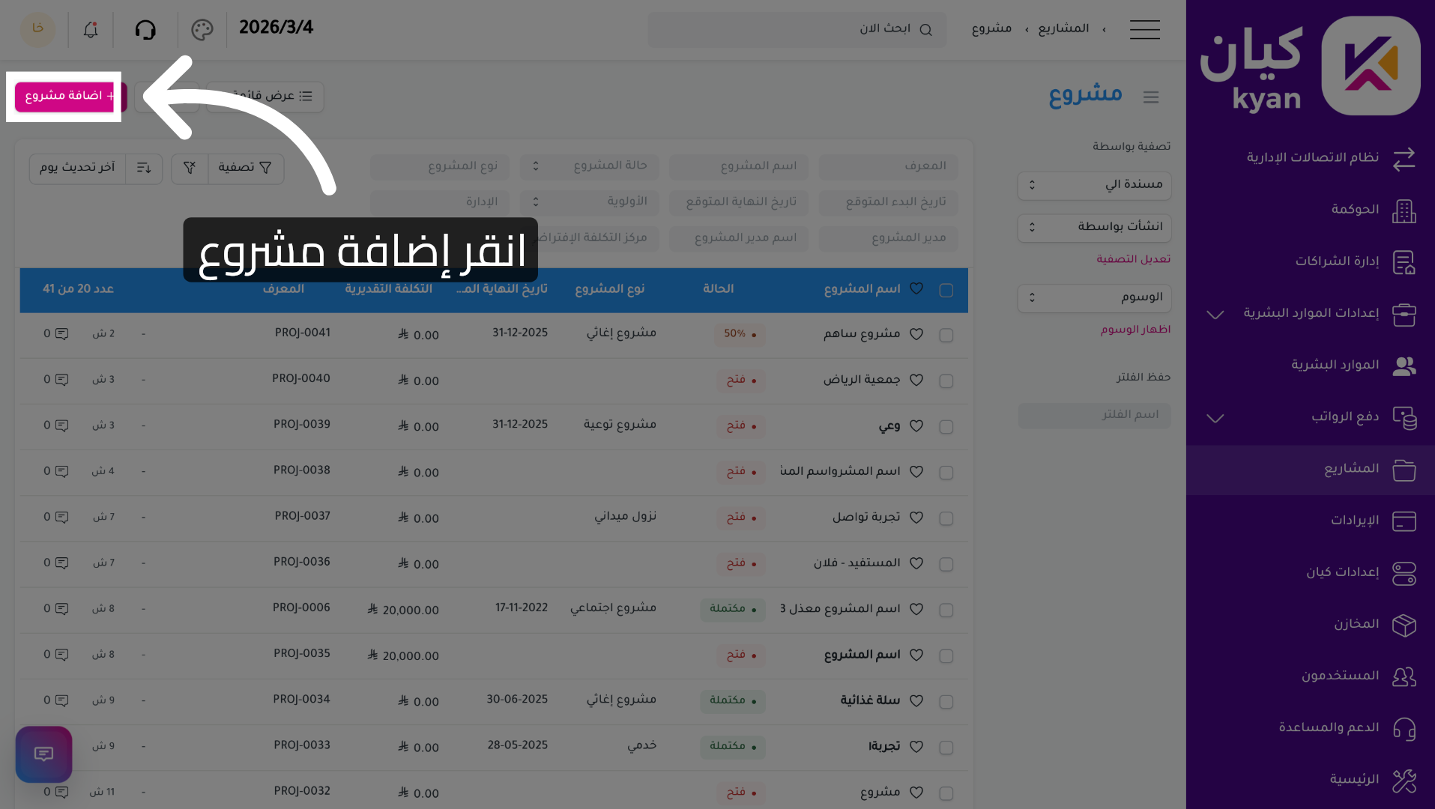Check the checkbox for مشروع ساهم row

(946, 335)
